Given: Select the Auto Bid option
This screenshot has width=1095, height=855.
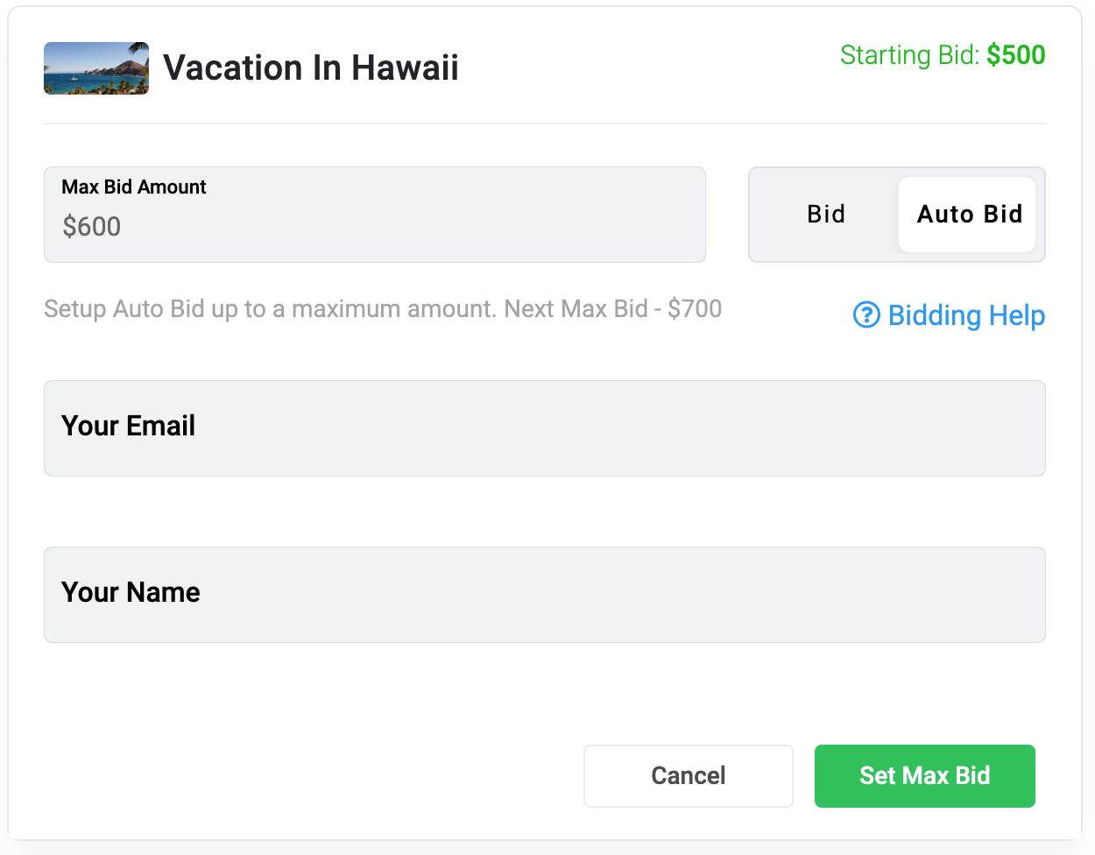Looking at the screenshot, I should click(969, 215).
